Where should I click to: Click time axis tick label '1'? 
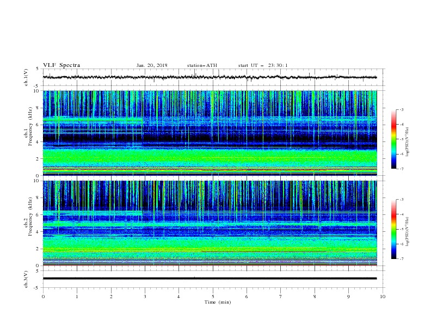coord(77,297)
